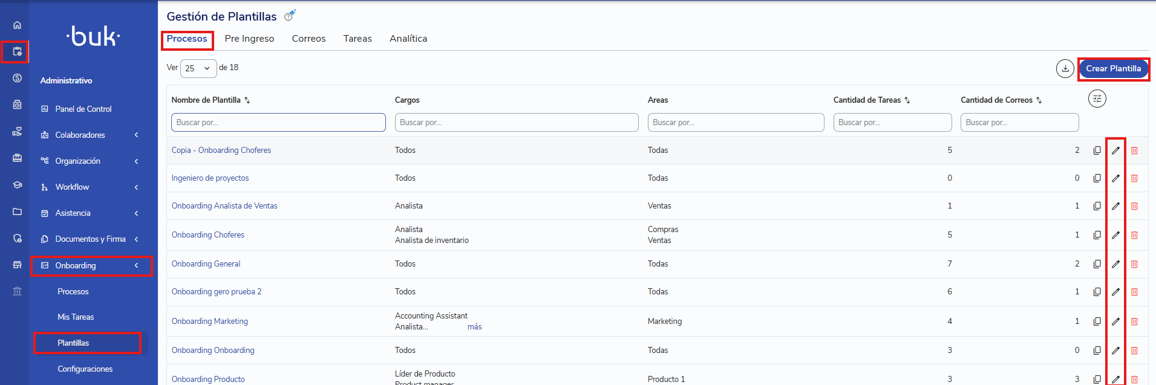The width and height of the screenshot is (1156, 385).
Task: Switch to the Correos tab
Action: tap(309, 39)
